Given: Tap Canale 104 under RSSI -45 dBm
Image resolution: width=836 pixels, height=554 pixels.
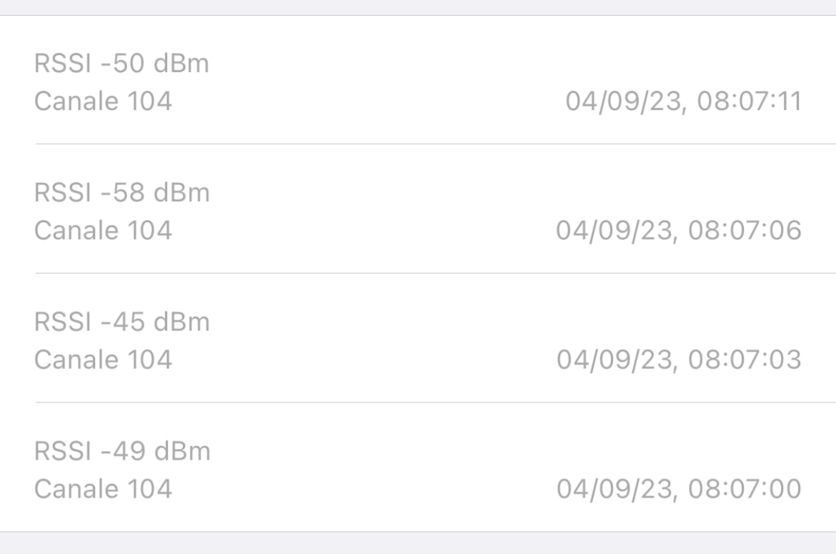Looking at the screenshot, I should click(103, 360).
